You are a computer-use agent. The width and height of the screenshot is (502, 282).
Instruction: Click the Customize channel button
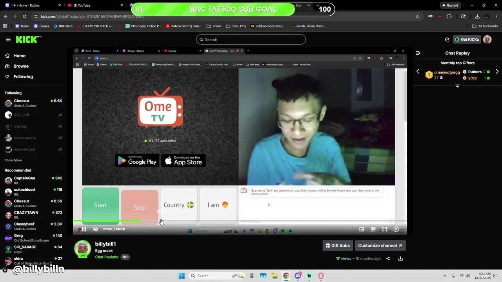[380, 246]
